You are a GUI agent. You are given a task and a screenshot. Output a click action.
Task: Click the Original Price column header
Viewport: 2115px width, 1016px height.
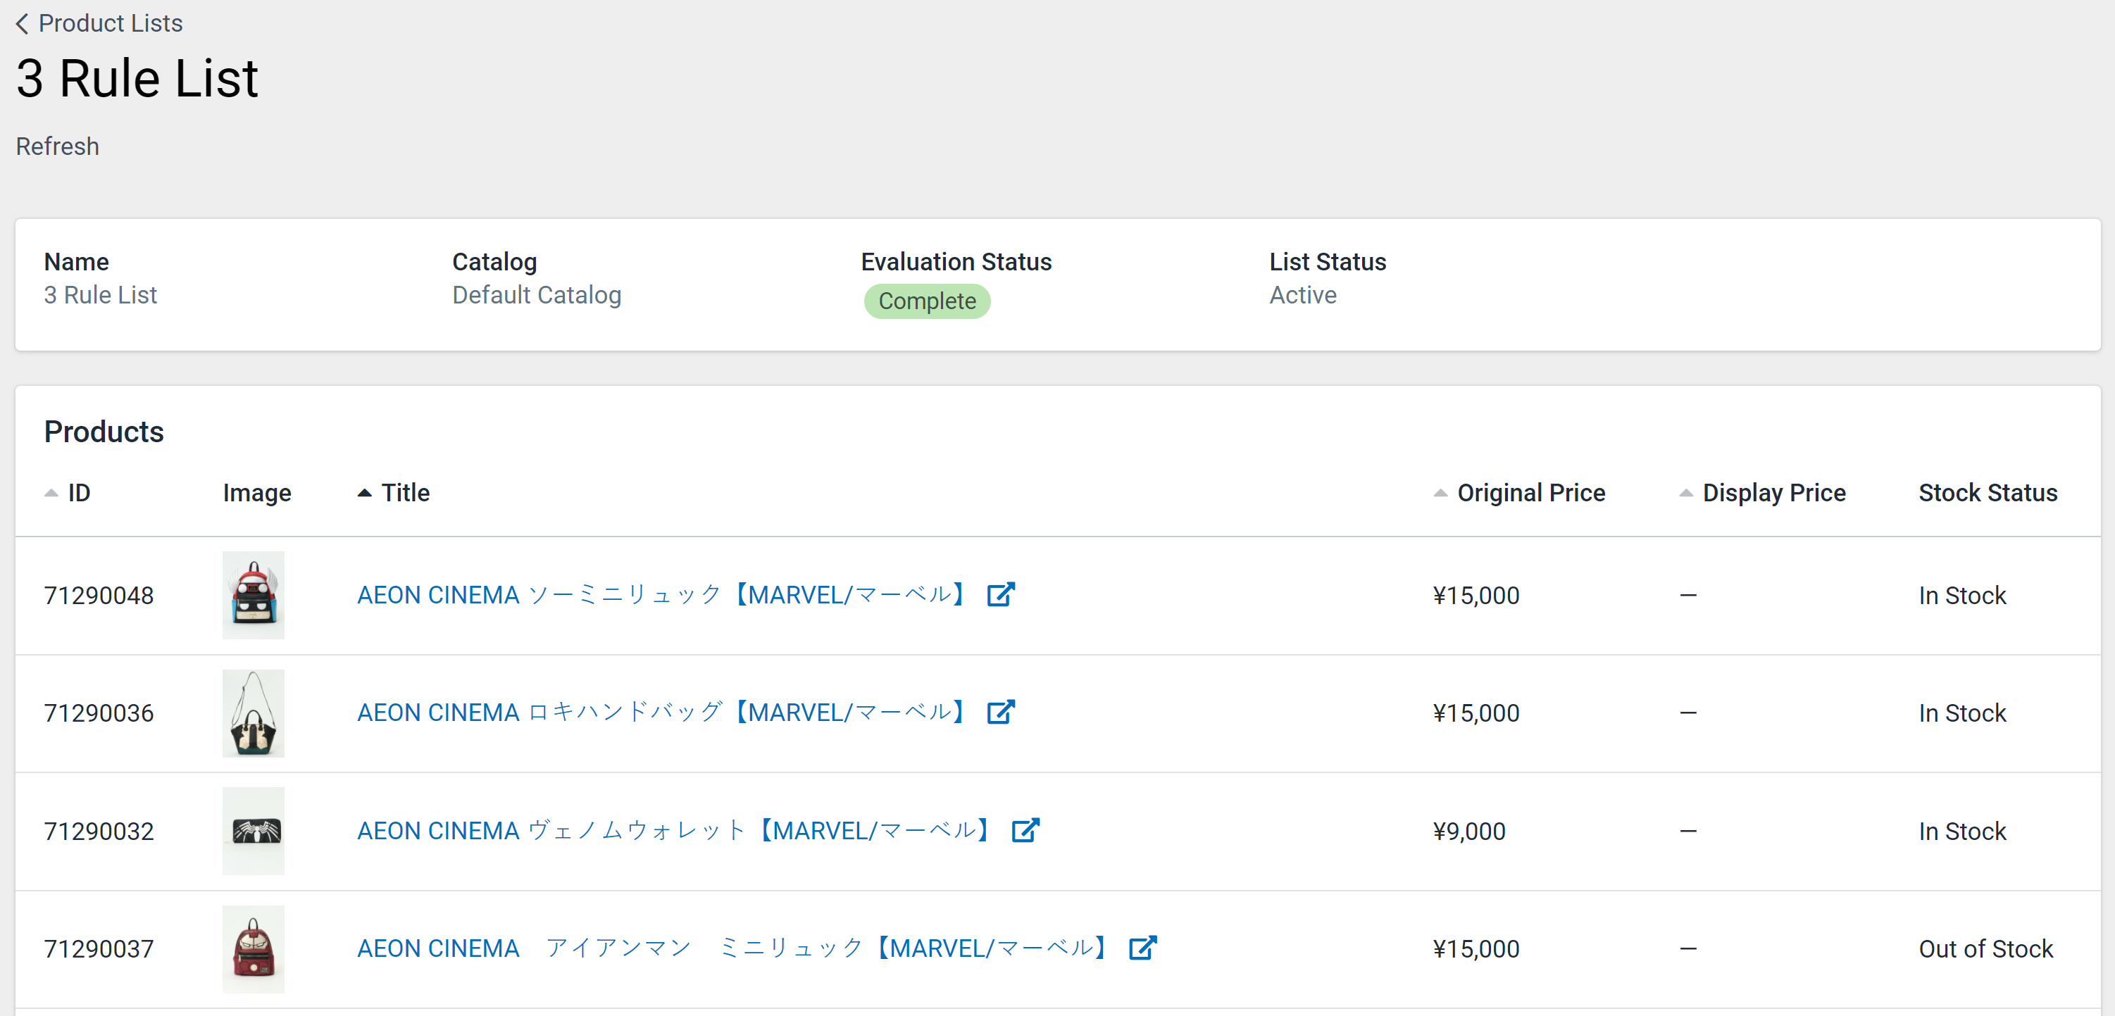click(1531, 494)
